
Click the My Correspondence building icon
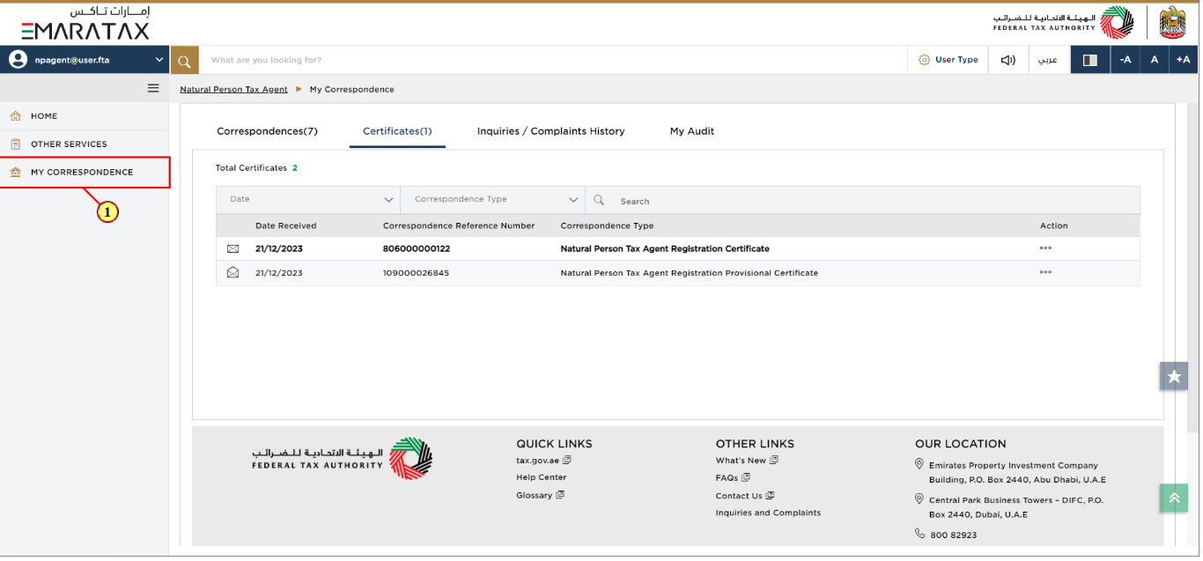pyautogui.click(x=15, y=172)
